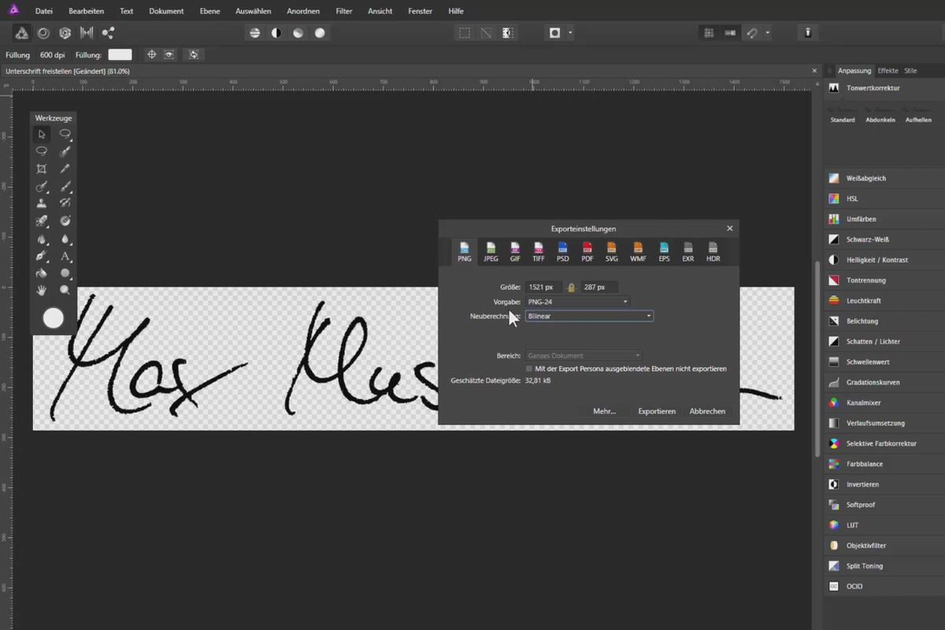Screen dimensions: 945x630
Task: Click the Mehr... button
Action: pos(605,411)
